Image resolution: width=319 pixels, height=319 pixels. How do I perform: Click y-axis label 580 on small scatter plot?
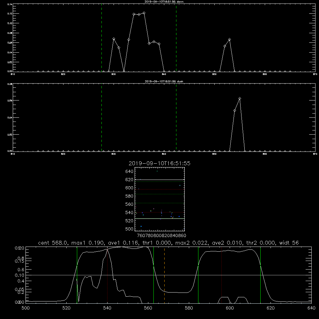click(x=130, y=196)
